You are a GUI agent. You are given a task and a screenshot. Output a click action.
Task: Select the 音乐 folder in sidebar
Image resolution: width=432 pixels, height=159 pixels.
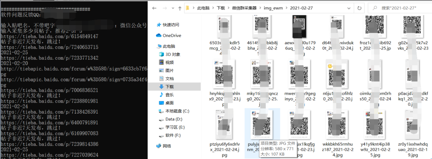170,95
